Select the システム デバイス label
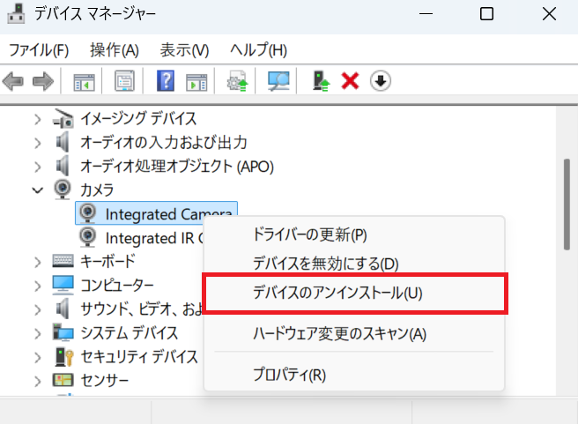The width and height of the screenshot is (578, 424). (x=130, y=332)
